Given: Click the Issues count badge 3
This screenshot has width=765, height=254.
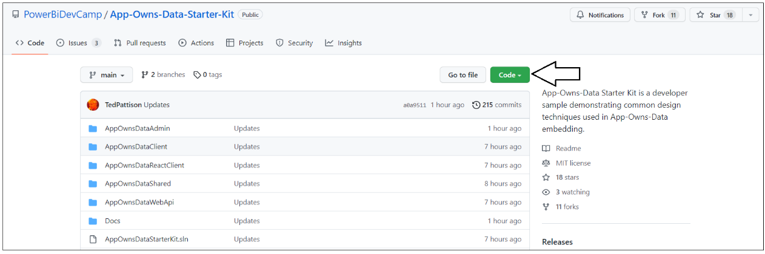Looking at the screenshot, I should [x=97, y=43].
